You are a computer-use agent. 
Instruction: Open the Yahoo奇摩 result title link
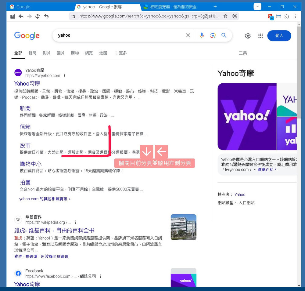point(27,84)
